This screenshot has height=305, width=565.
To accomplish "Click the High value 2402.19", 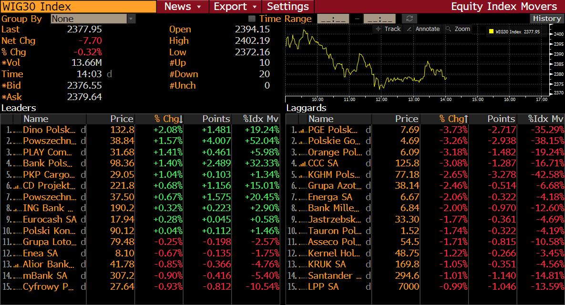I will [x=252, y=41].
